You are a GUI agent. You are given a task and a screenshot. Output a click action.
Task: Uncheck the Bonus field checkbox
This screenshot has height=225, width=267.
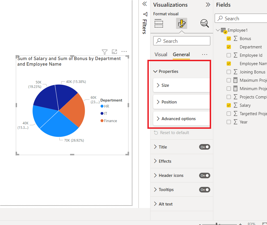click(229, 38)
